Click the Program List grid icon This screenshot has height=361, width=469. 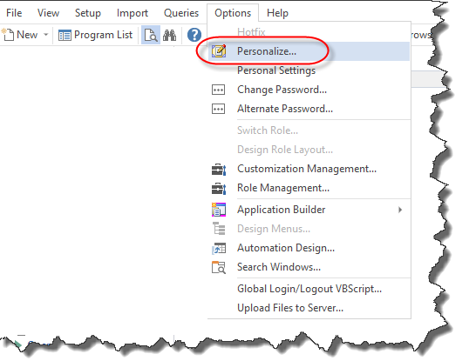coord(65,35)
